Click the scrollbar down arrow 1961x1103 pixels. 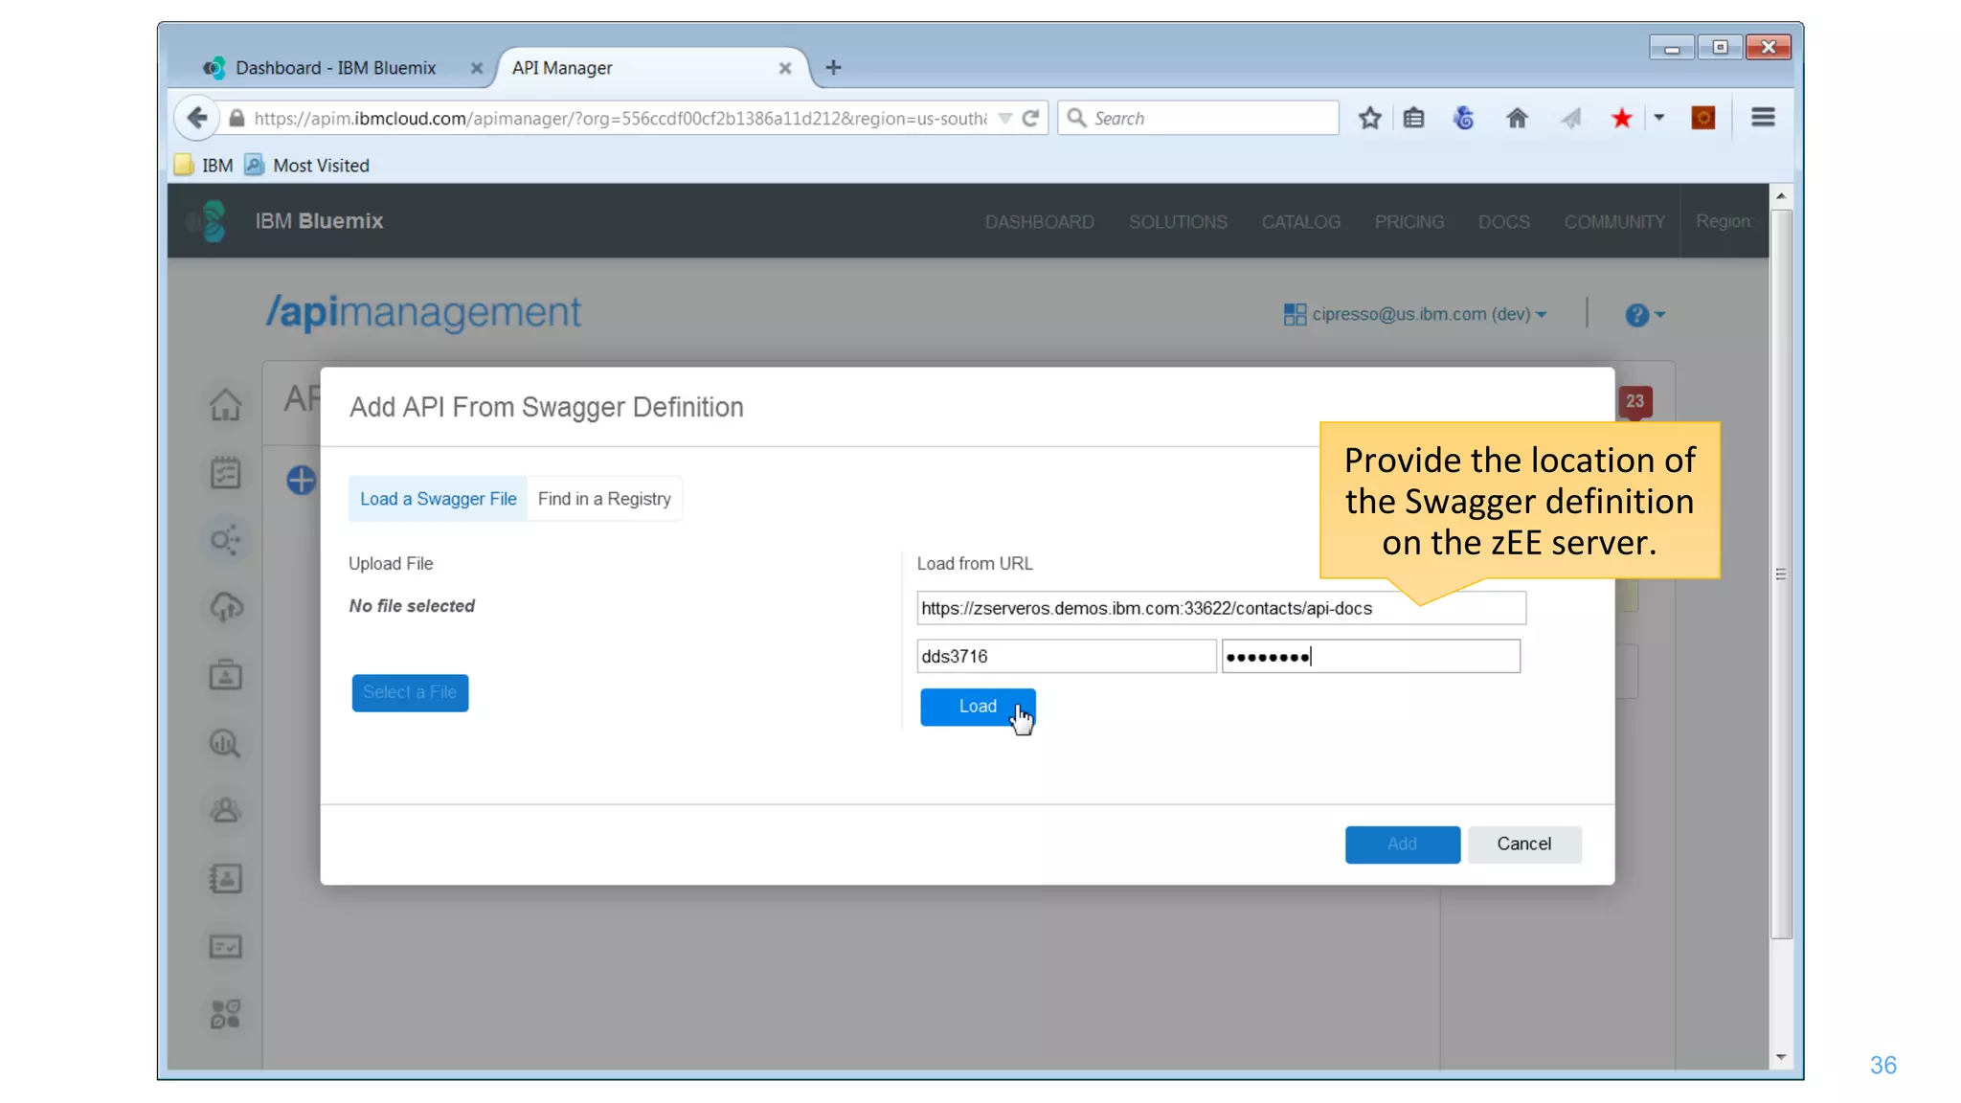coord(1781,1057)
